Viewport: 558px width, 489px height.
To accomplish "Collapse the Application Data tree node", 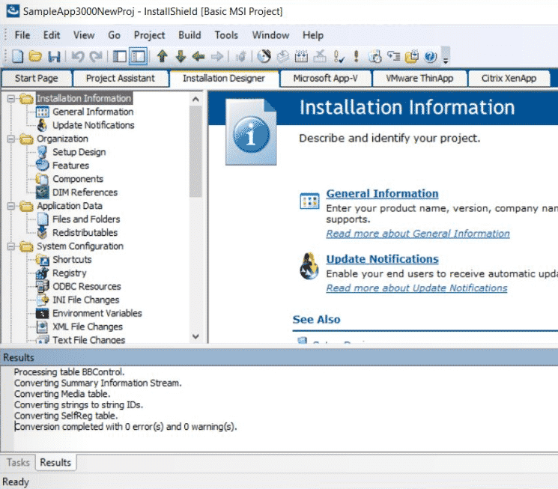I will (x=11, y=206).
